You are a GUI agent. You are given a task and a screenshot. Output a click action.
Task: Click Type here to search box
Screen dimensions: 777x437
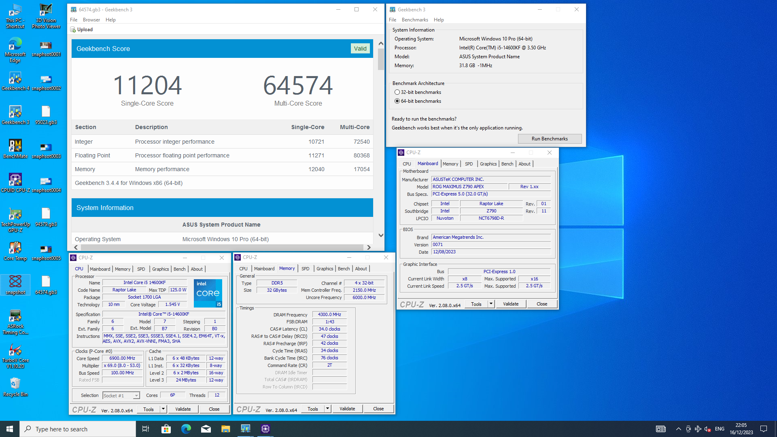pyautogui.click(x=78, y=429)
